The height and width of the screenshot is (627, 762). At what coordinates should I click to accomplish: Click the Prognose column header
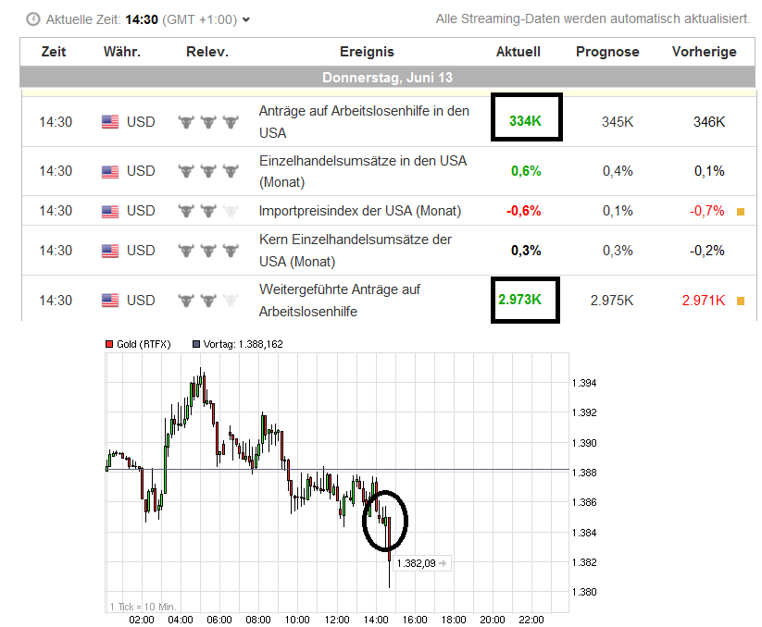(606, 52)
